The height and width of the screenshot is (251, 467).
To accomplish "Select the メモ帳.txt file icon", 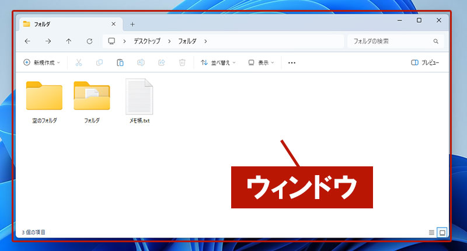I will [x=139, y=96].
